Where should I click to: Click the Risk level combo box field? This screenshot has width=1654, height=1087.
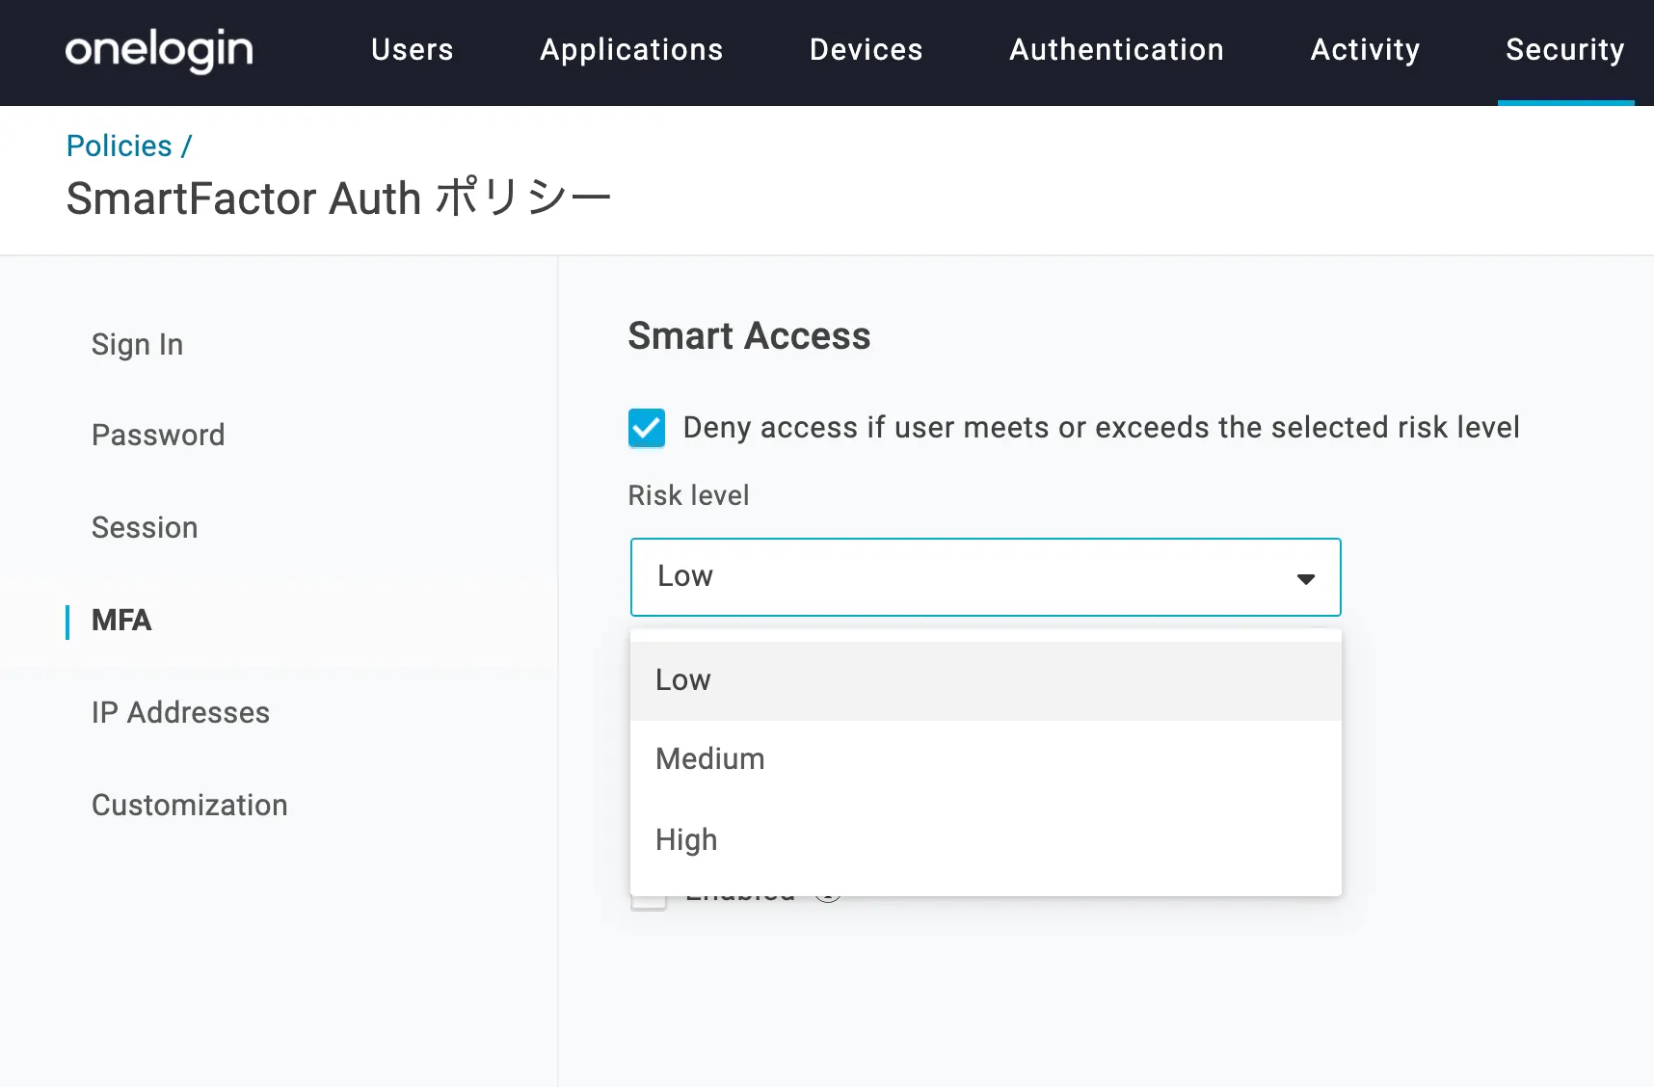964,577
